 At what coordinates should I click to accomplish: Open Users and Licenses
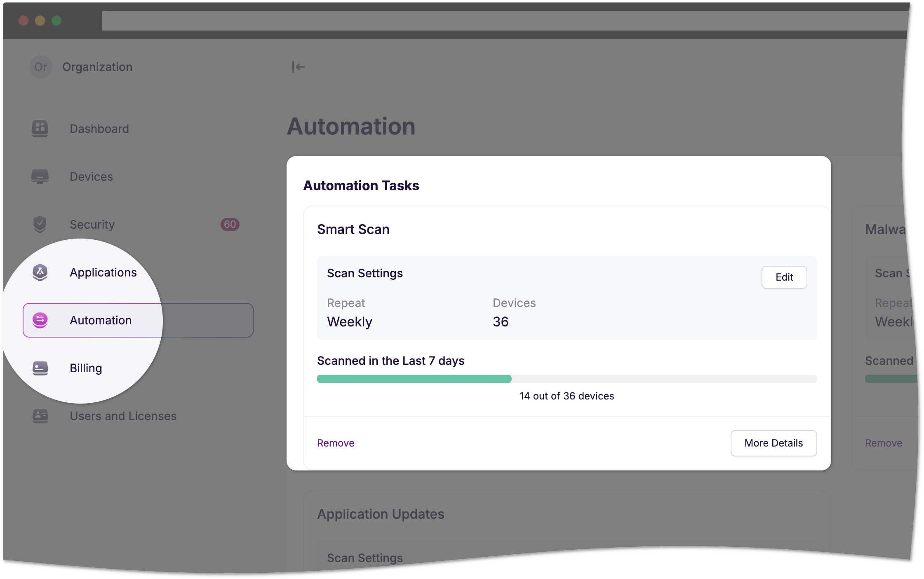click(x=138, y=416)
